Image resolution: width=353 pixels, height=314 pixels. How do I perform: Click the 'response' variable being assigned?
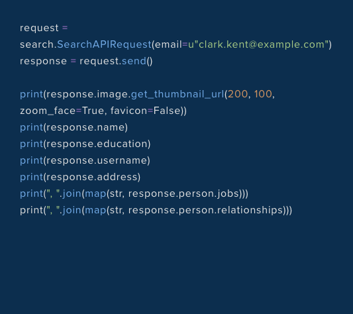(43, 62)
